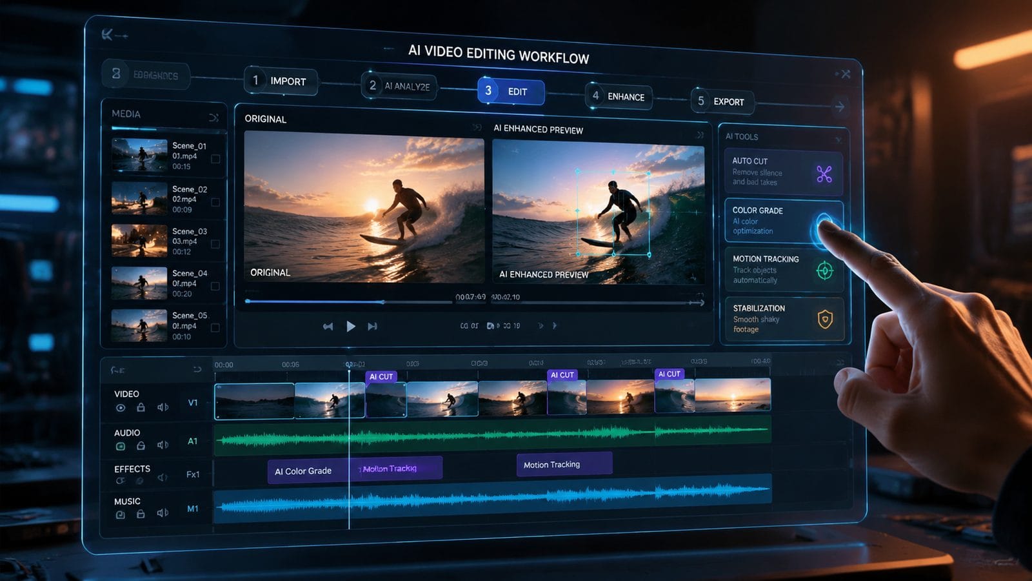Screen dimensions: 1032x581
Task: Open the Media panel tab
Action: pyautogui.click(x=126, y=114)
